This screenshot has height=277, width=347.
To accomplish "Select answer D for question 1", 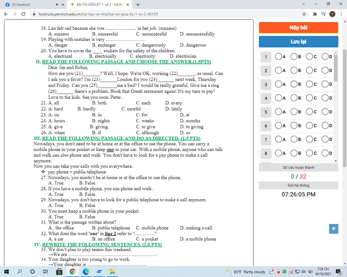I will [325, 56].
